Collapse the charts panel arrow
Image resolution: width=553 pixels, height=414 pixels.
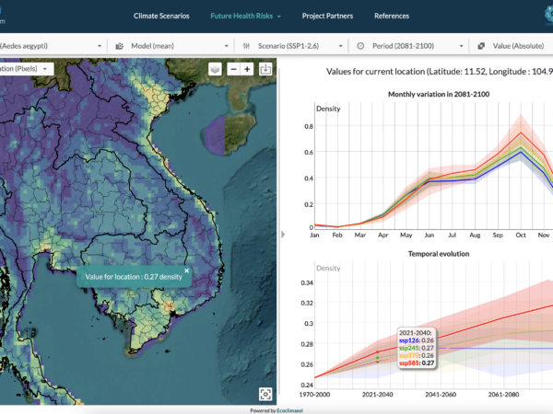point(283,234)
